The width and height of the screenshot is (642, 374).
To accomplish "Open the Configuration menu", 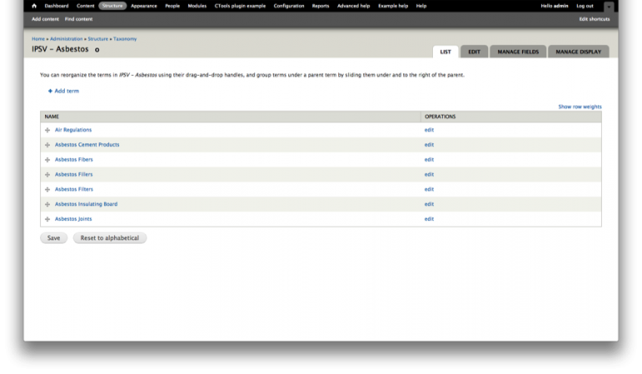I will click(289, 6).
